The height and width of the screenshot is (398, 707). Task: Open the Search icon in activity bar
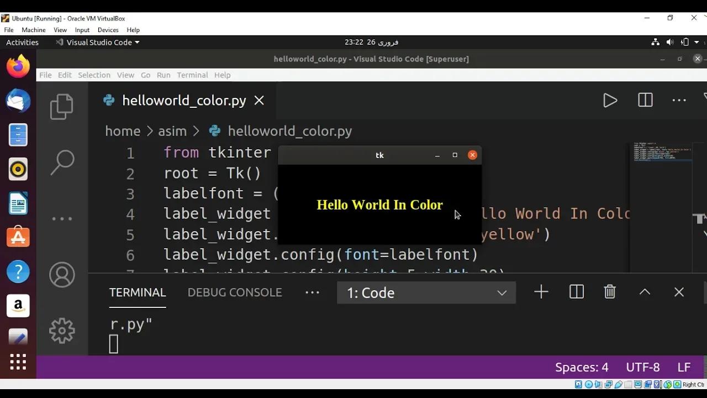(61, 162)
